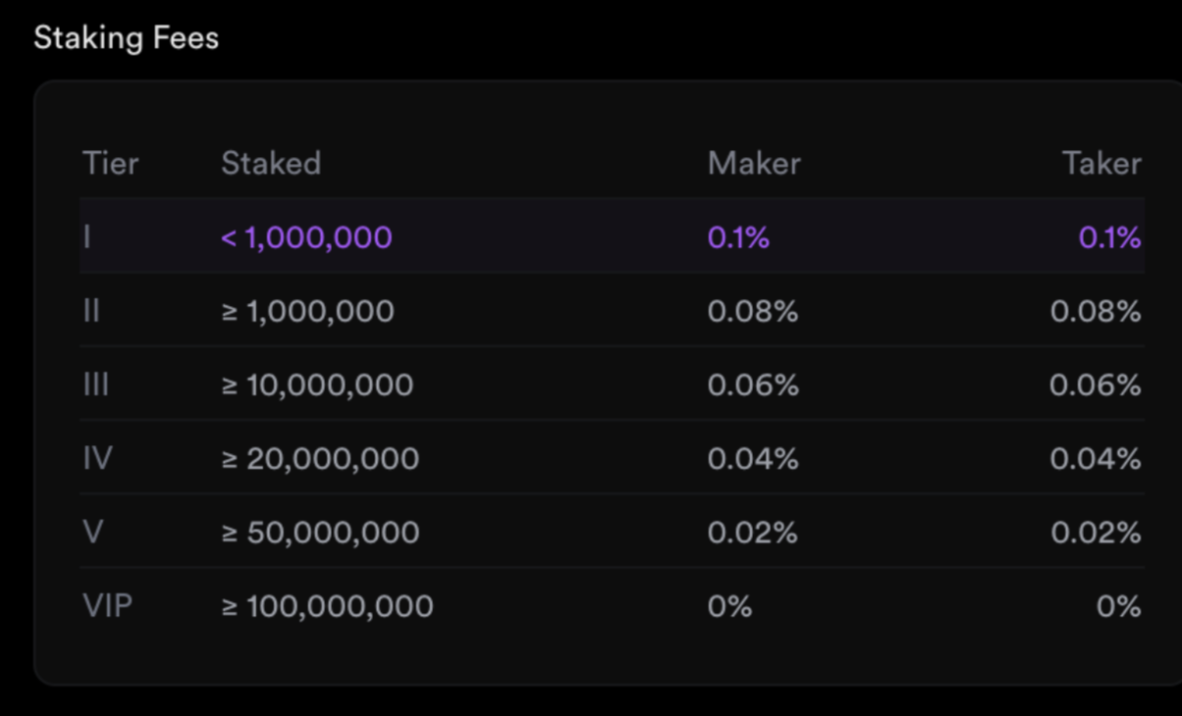Click the ≥ 20,000,000 staked value
The height and width of the screenshot is (716, 1182).
(x=320, y=458)
